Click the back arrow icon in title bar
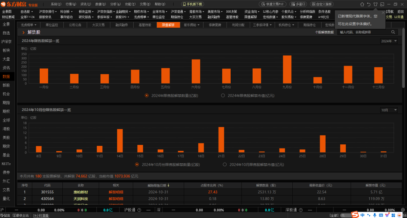The height and width of the screenshot is (218, 407). (x=369, y=4)
